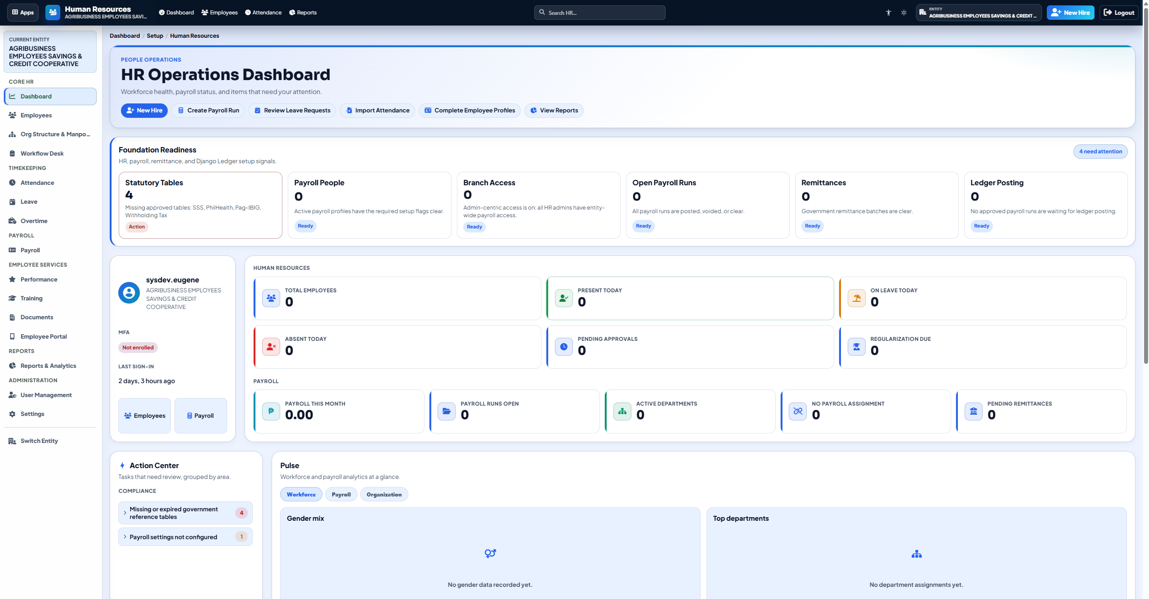The image size is (1149, 599).
Task: Switch Pulse to the Organization tab
Action: click(x=384, y=495)
